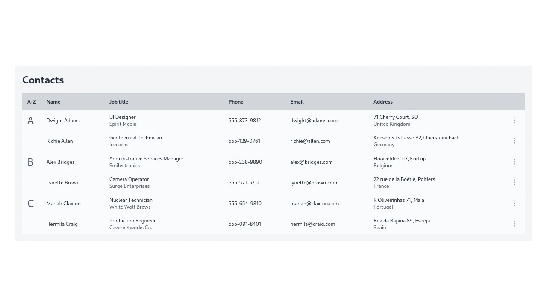Open the options menu for Lynette Brown
This screenshot has width=547, height=308.
coord(515,183)
